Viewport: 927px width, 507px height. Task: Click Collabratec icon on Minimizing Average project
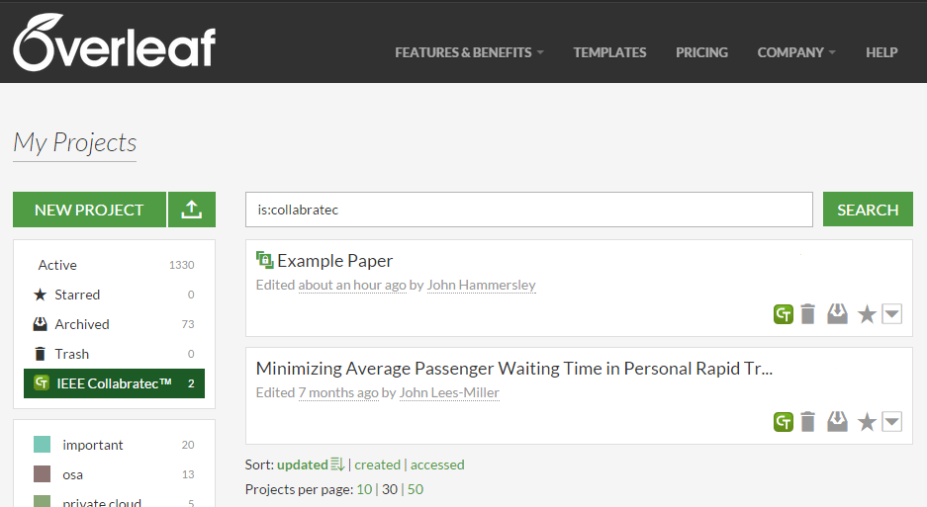pyautogui.click(x=784, y=422)
